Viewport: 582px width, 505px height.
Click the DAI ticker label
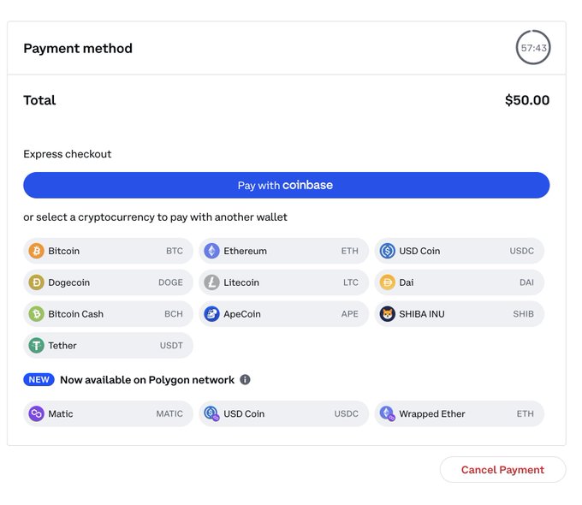click(526, 282)
